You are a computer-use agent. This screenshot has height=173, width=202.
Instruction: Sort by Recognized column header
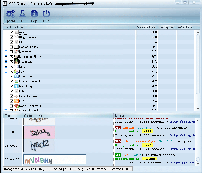pyautogui.click(x=167, y=27)
